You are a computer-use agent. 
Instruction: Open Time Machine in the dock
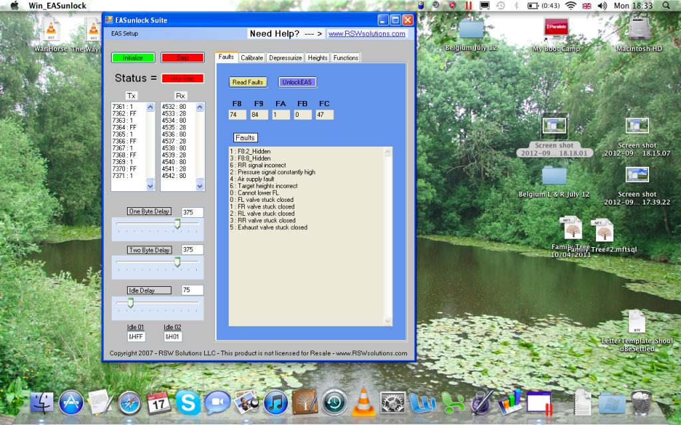coord(334,403)
